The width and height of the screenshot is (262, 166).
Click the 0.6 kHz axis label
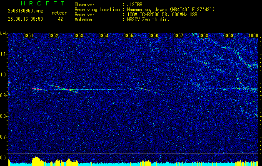[x=4, y=158]
